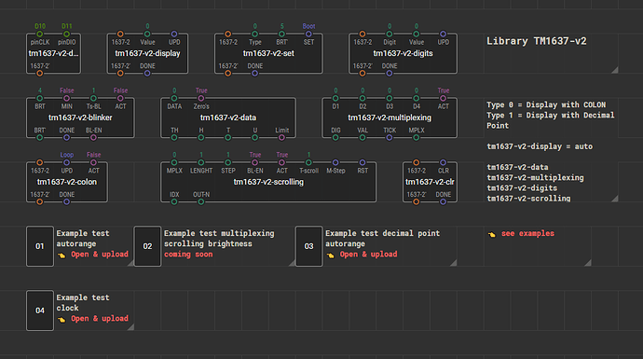
Task: Select the tm1637-v2-colon node
Action: tap(67, 182)
